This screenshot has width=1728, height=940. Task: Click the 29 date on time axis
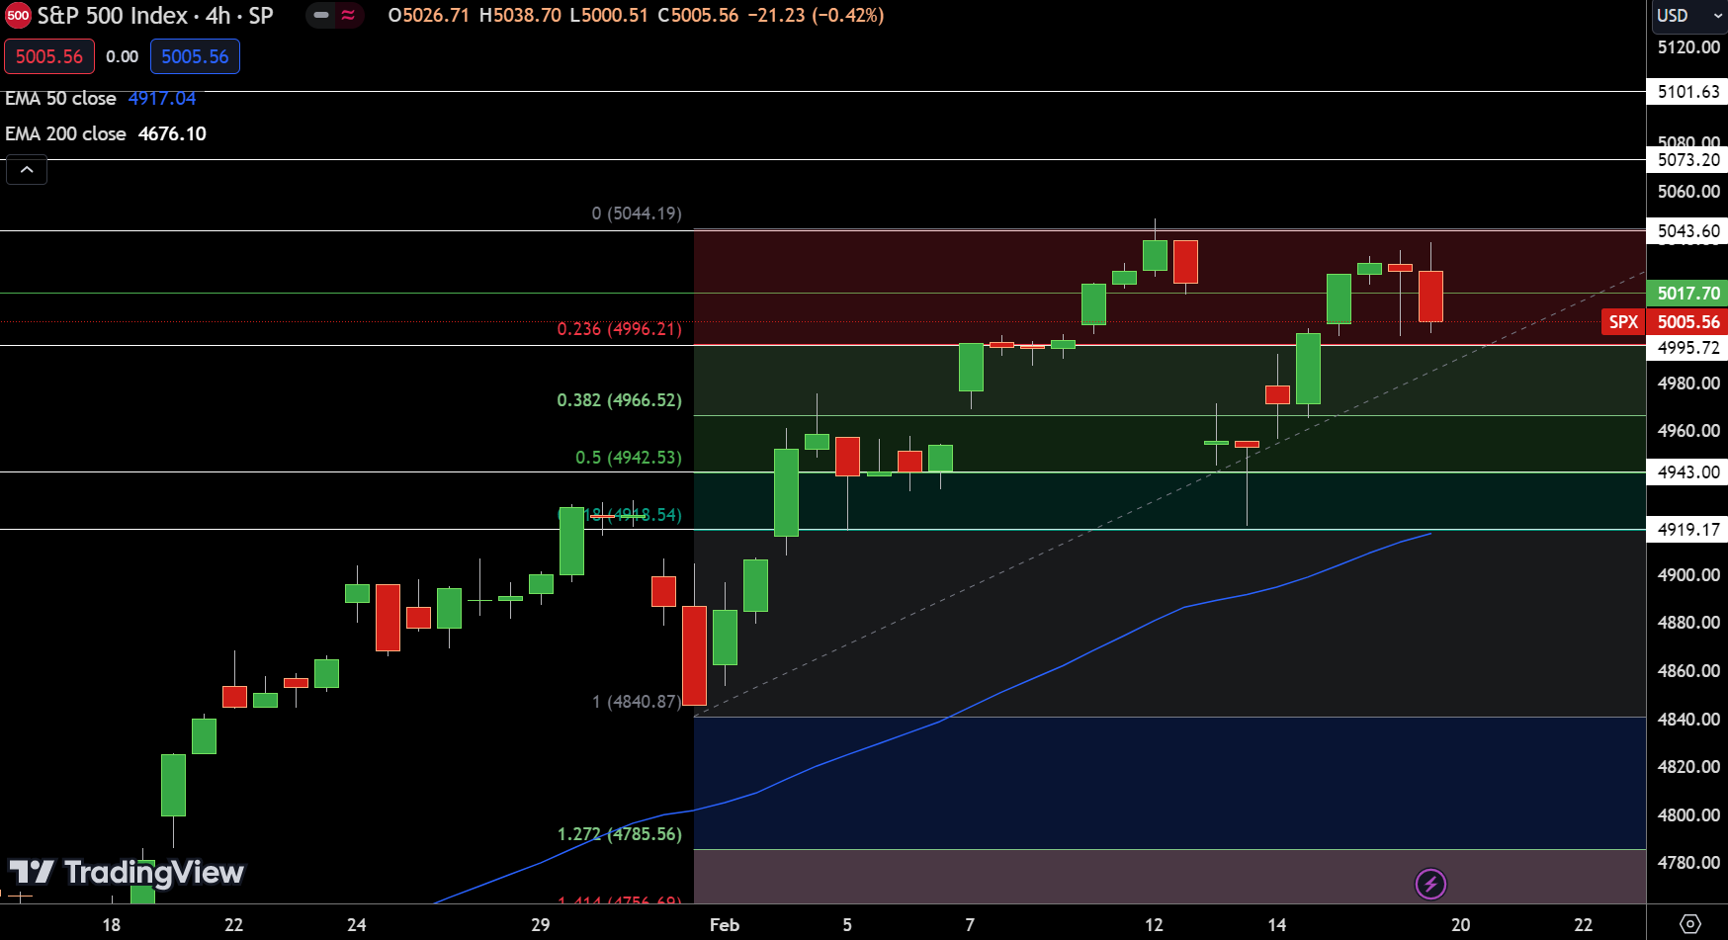(x=541, y=925)
